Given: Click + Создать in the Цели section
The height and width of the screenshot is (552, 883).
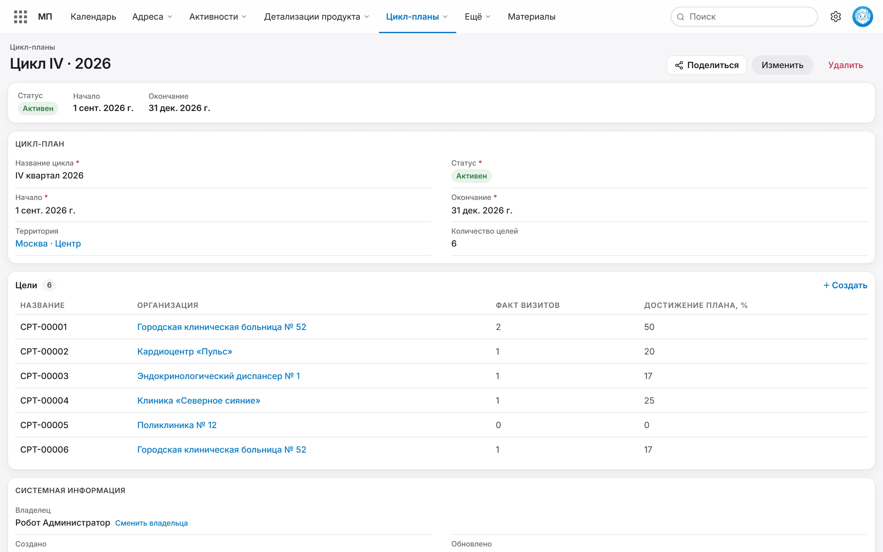Looking at the screenshot, I should (x=845, y=285).
